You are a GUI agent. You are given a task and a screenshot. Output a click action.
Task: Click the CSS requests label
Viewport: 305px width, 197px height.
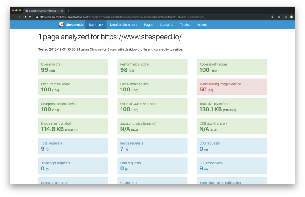(x=209, y=143)
